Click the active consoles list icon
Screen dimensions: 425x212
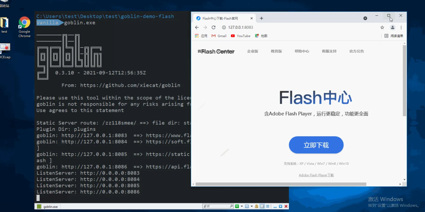[247, 206]
